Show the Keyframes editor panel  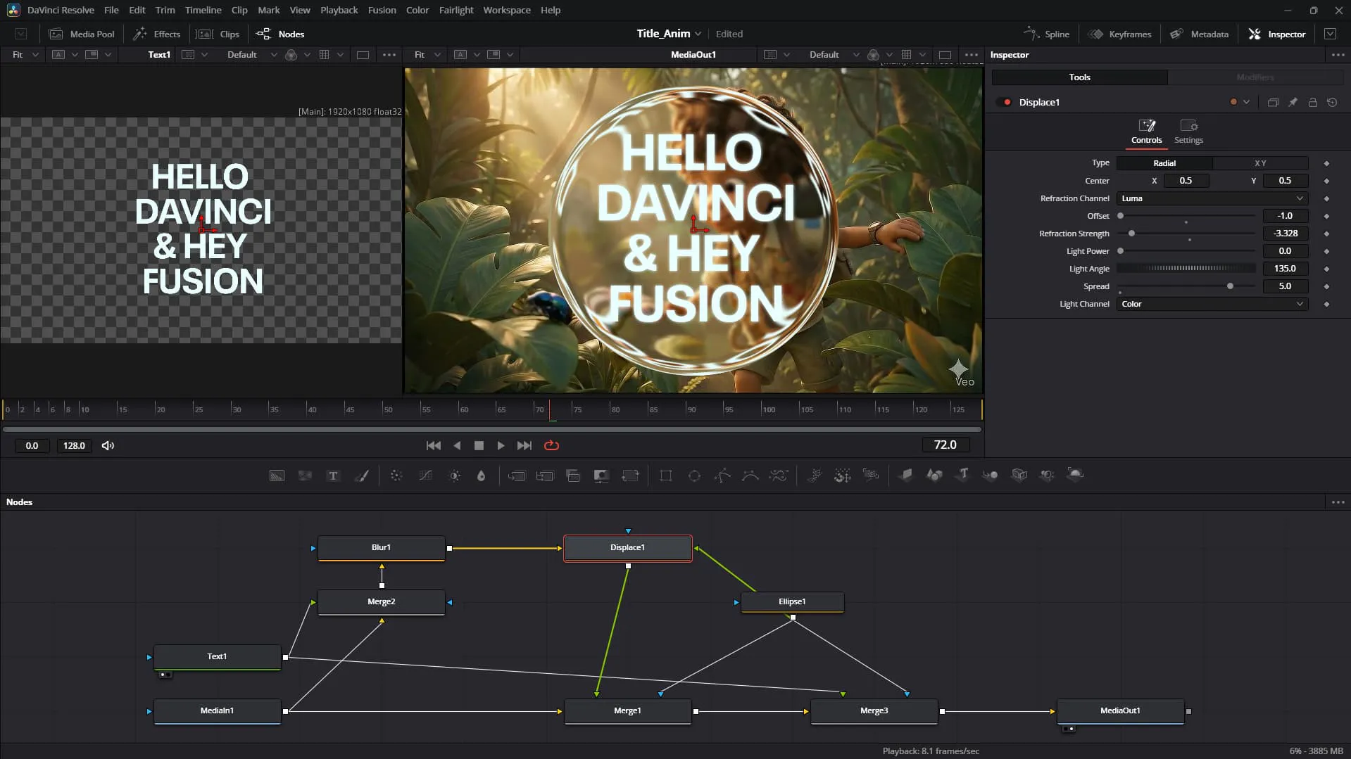coord(1119,34)
